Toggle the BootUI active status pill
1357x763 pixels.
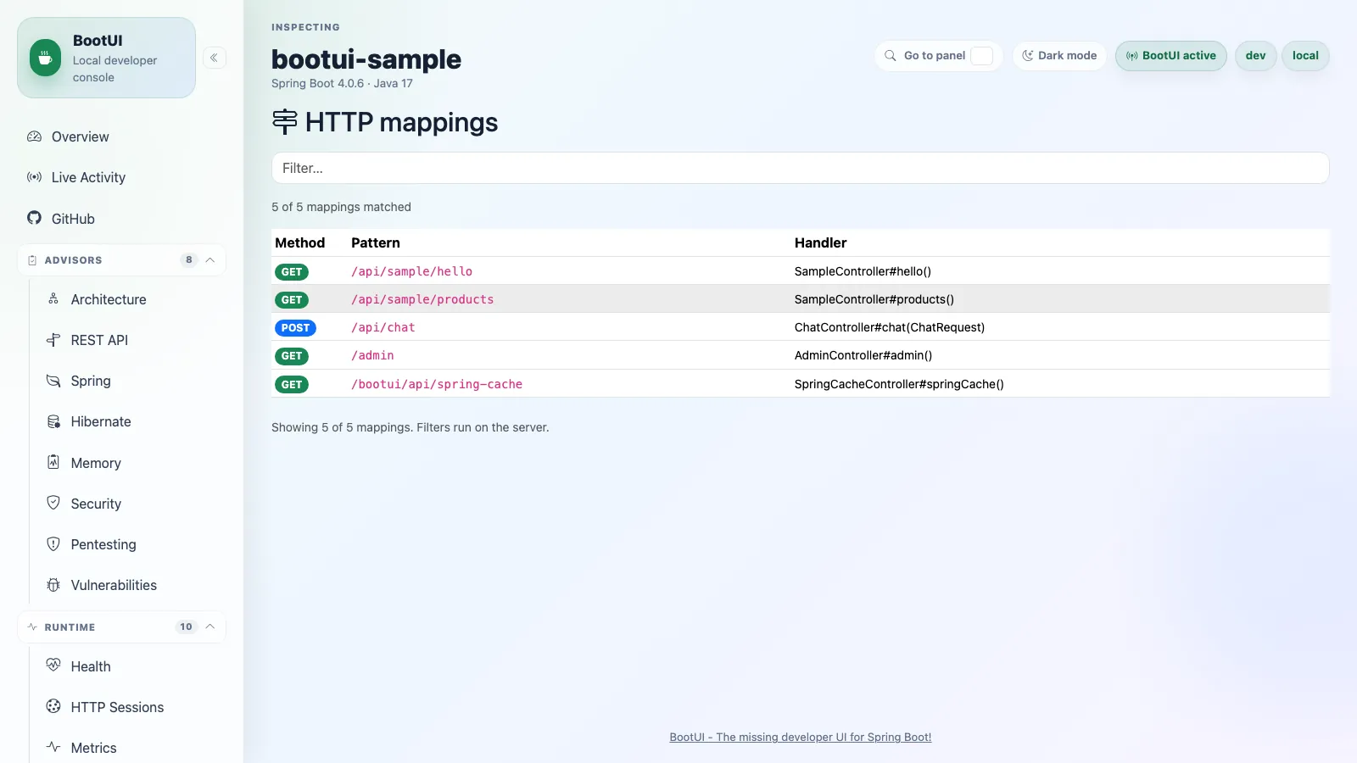coord(1171,56)
